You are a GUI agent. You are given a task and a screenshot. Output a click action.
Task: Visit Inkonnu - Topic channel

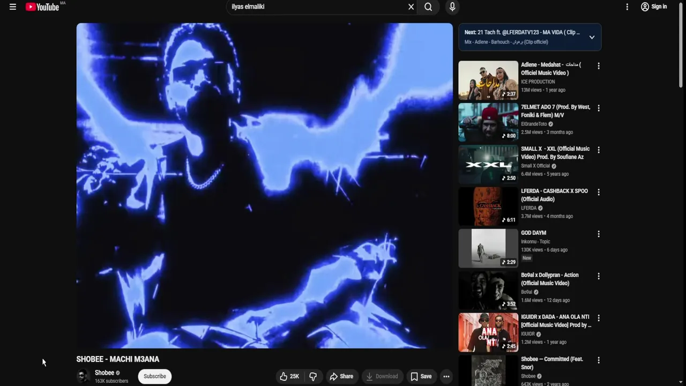coord(535,242)
